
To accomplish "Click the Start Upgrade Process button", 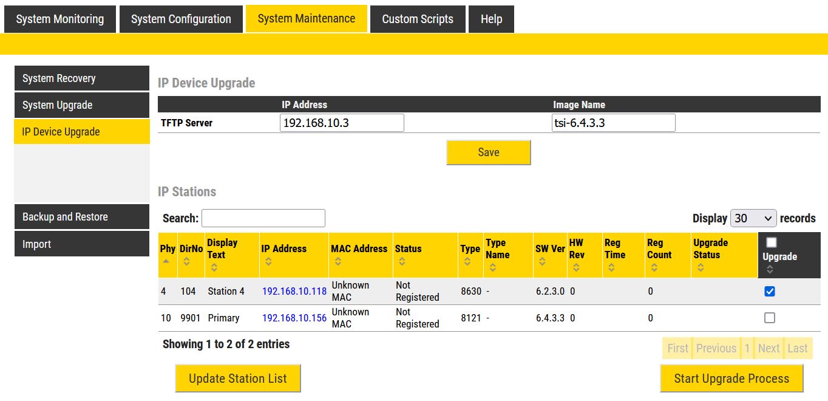I will (731, 379).
